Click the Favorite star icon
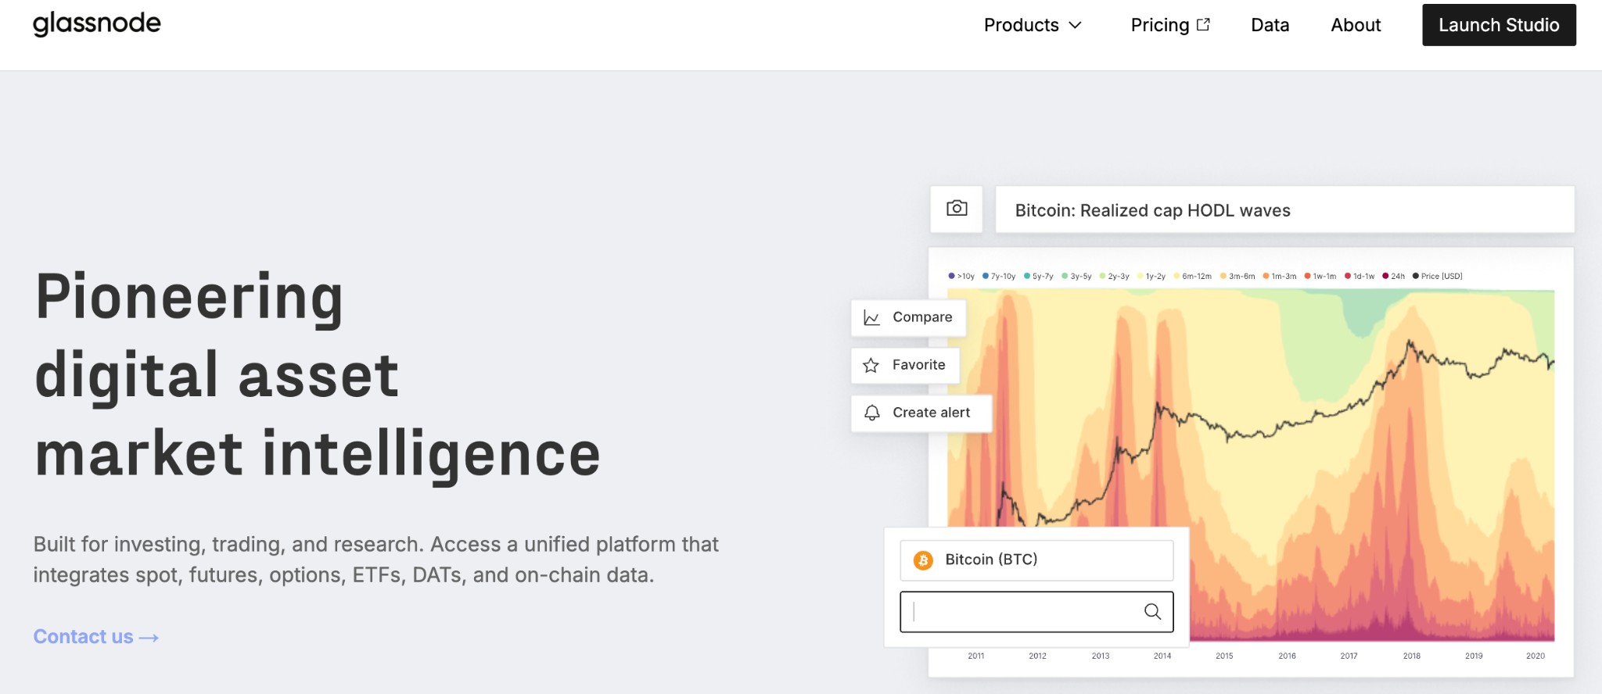Image resolution: width=1602 pixels, height=694 pixels. pos(871,365)
